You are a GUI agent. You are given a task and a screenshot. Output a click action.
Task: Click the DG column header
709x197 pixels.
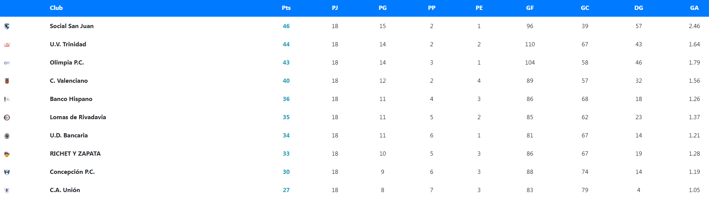(639, 8)
